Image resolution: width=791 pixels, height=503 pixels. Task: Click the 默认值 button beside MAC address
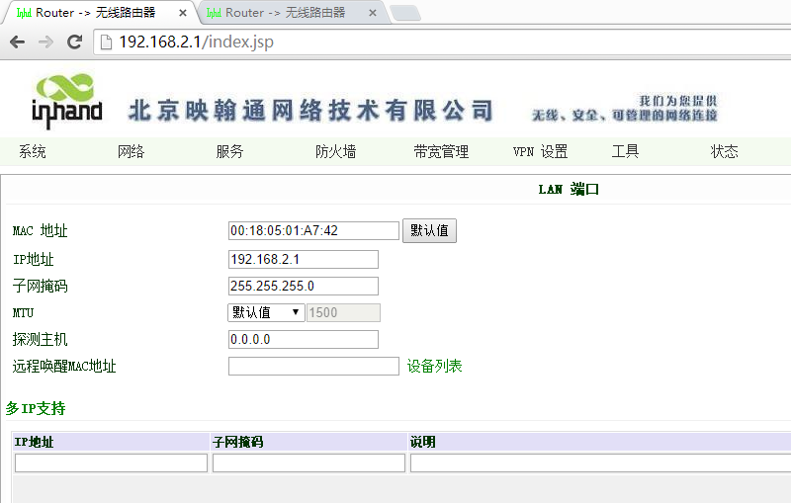pos(429,230)
